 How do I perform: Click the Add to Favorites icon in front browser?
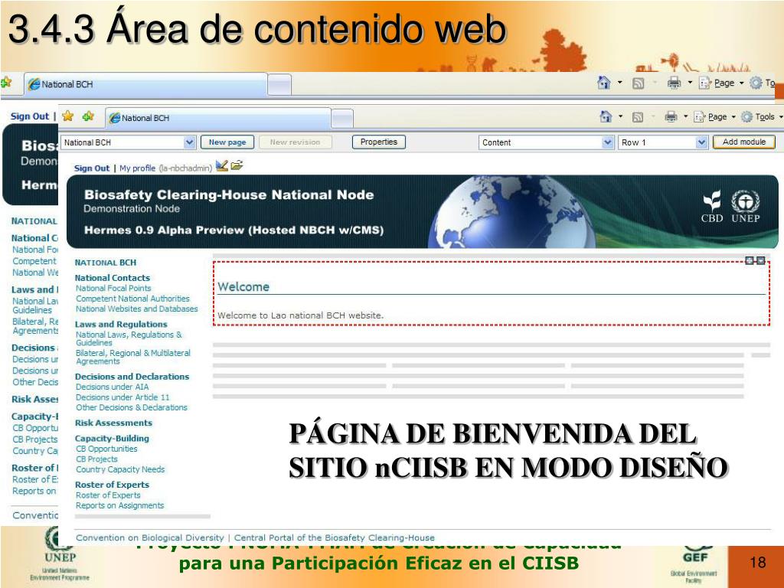[x=88, y=116]
